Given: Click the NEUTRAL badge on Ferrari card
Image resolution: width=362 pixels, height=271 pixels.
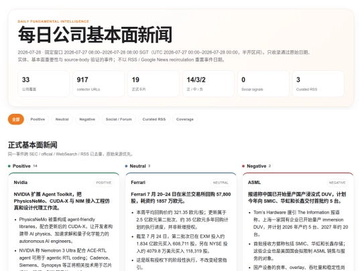Looking at the screenshot, I should click(221, 183).
